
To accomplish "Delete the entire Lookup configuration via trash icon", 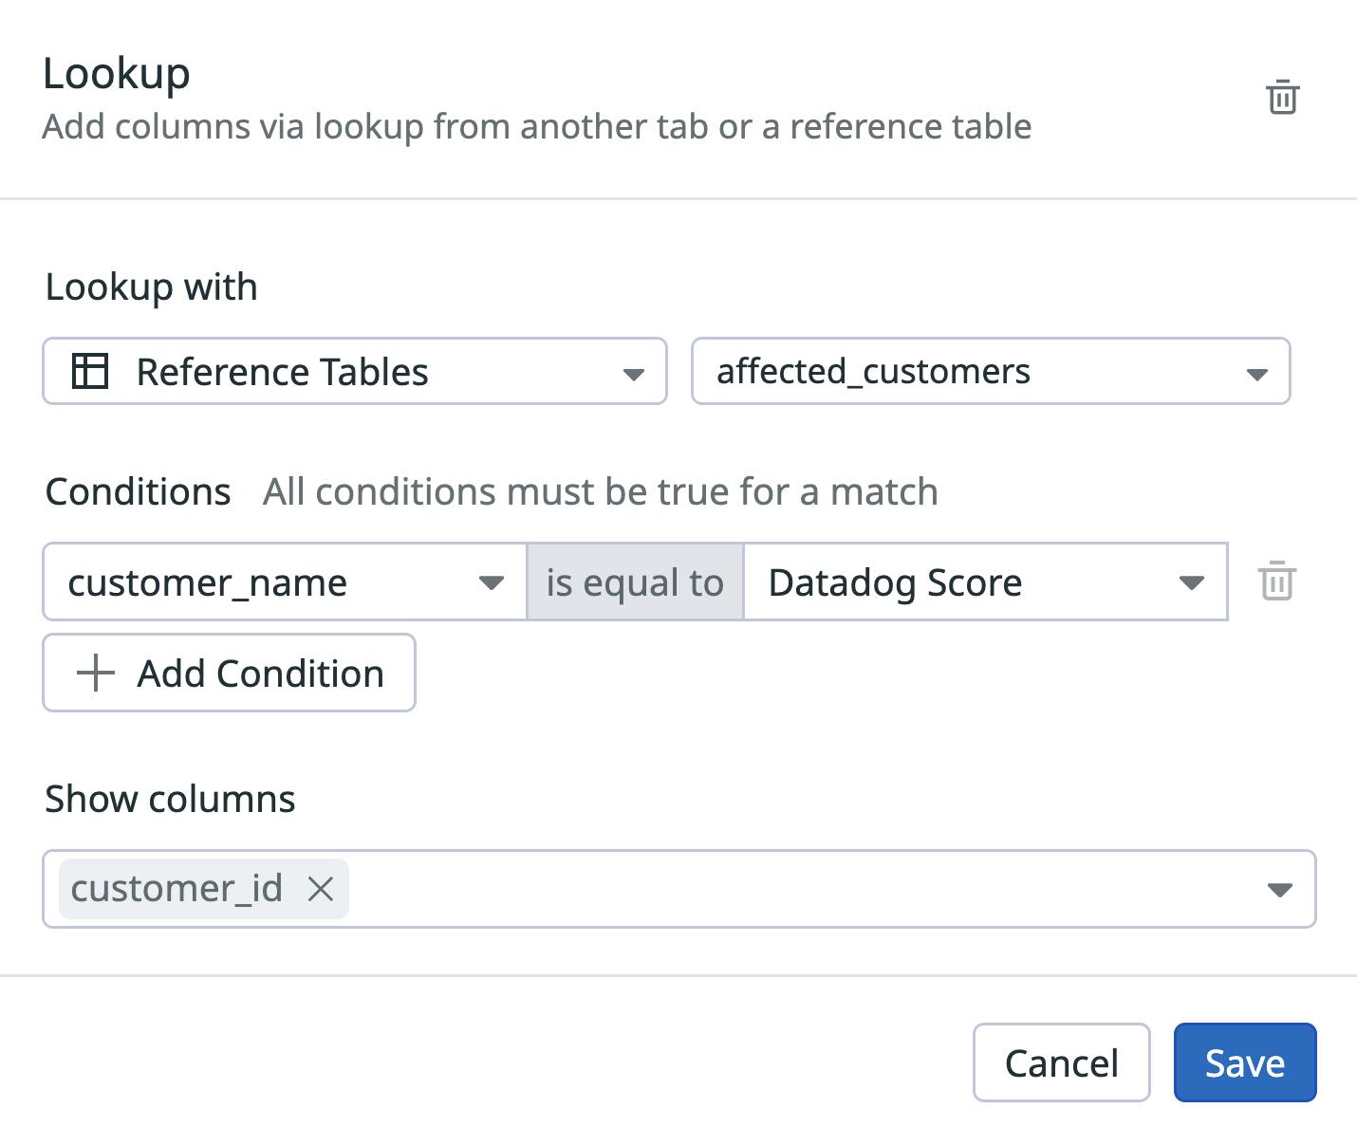I will (1282, 96).
